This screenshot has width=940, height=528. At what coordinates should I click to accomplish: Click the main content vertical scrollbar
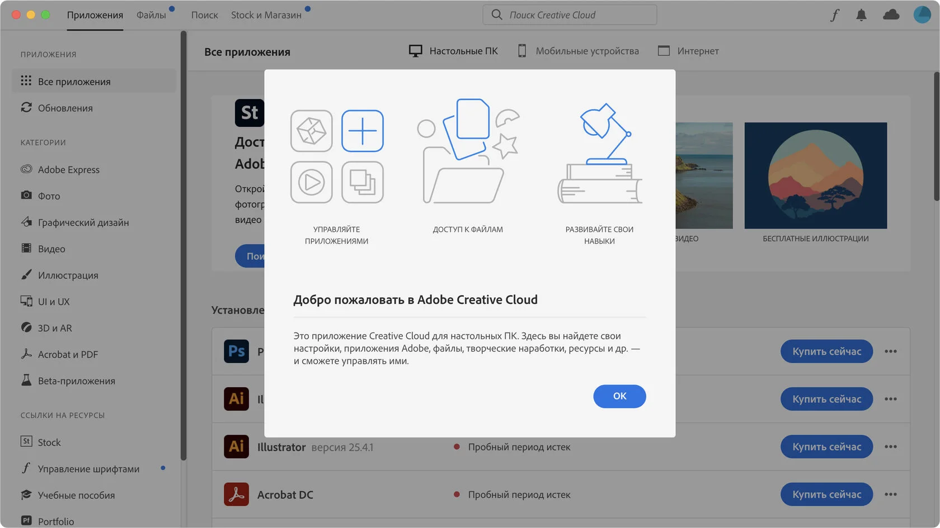point(937,136)
